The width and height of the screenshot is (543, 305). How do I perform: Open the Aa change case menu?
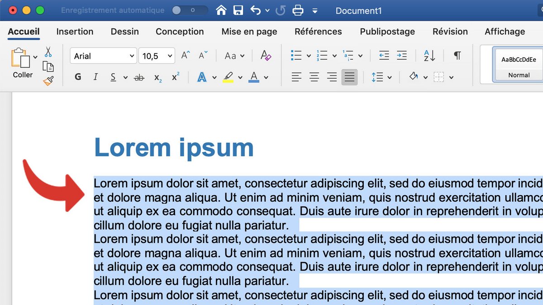pyautogui.click(x=234, y=56)
